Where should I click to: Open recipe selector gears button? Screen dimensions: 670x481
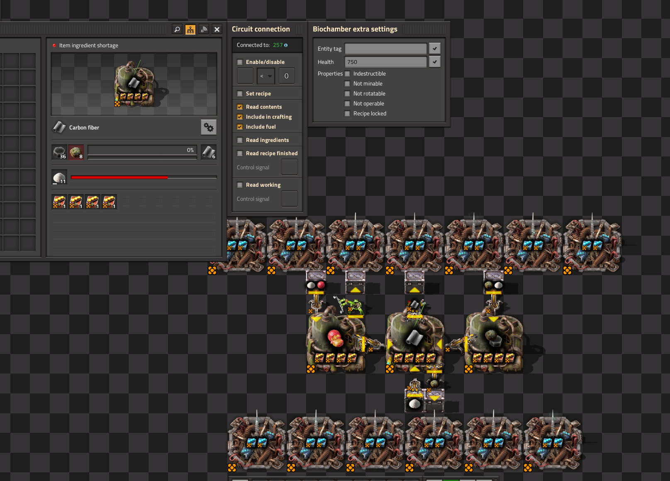(209, 127)
